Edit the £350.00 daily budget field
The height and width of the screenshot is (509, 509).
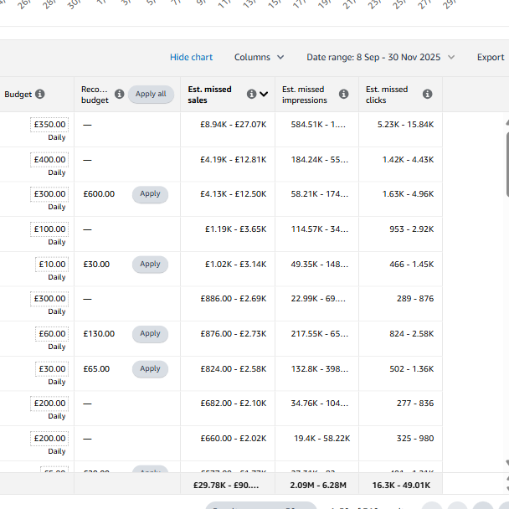pos(49,125)
